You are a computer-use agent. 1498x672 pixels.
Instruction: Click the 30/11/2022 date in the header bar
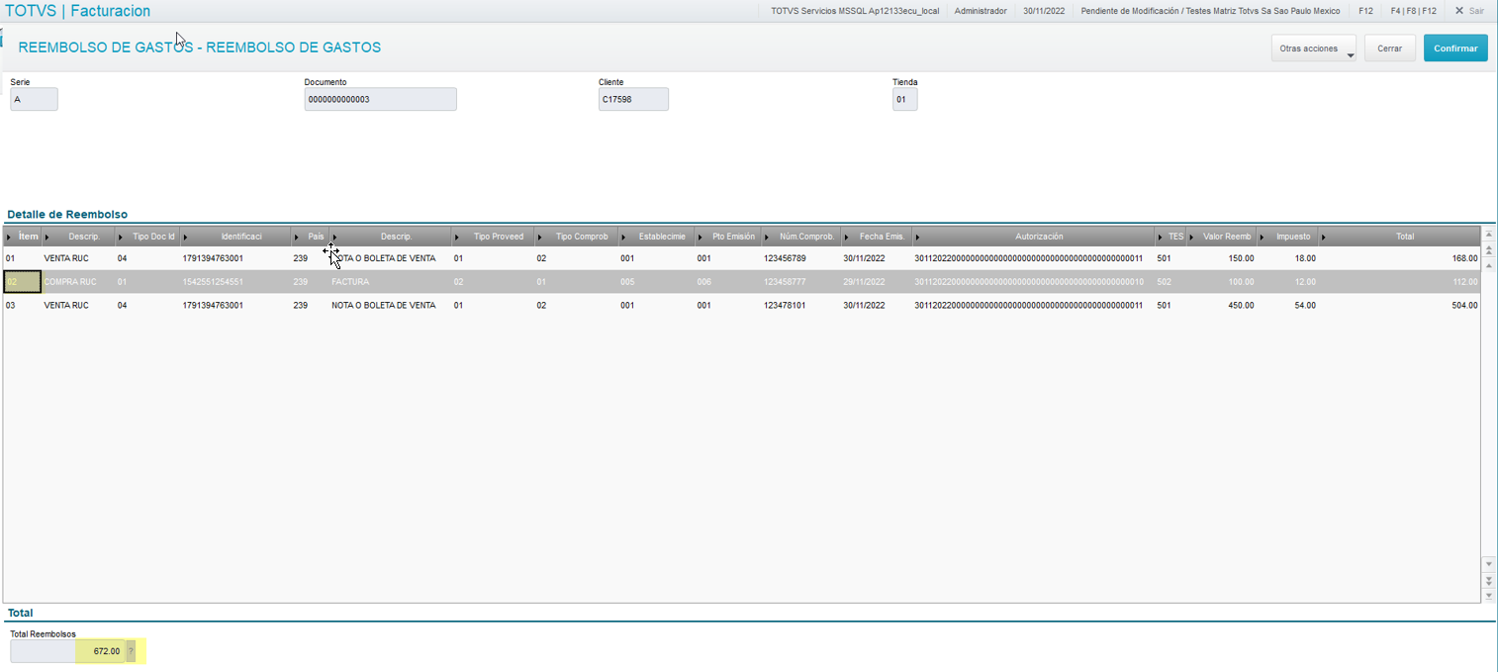click(x=1044, y=10)
